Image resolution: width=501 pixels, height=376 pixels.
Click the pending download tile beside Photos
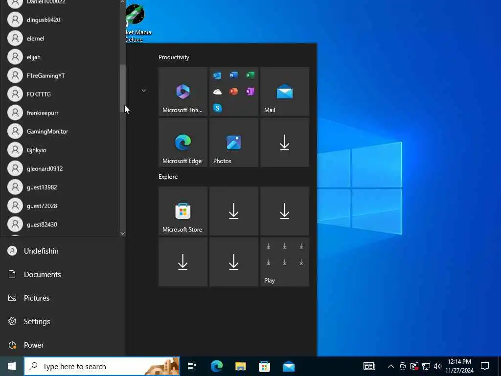coord(285,142)
